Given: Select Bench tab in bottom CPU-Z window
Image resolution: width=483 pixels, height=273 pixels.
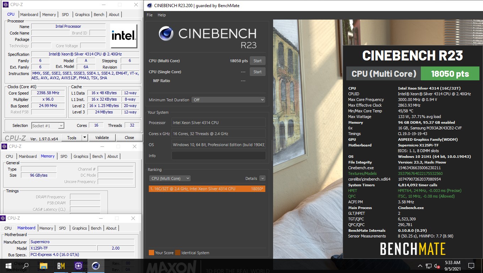Looking at the screenshot, I should pyautogui.click(x=96, y=228).
